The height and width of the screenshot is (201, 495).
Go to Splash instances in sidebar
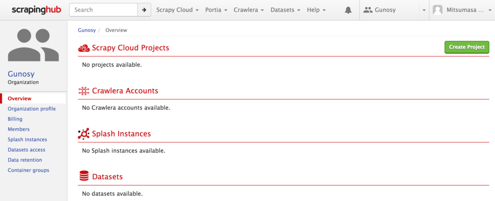(x=28, y=140)
